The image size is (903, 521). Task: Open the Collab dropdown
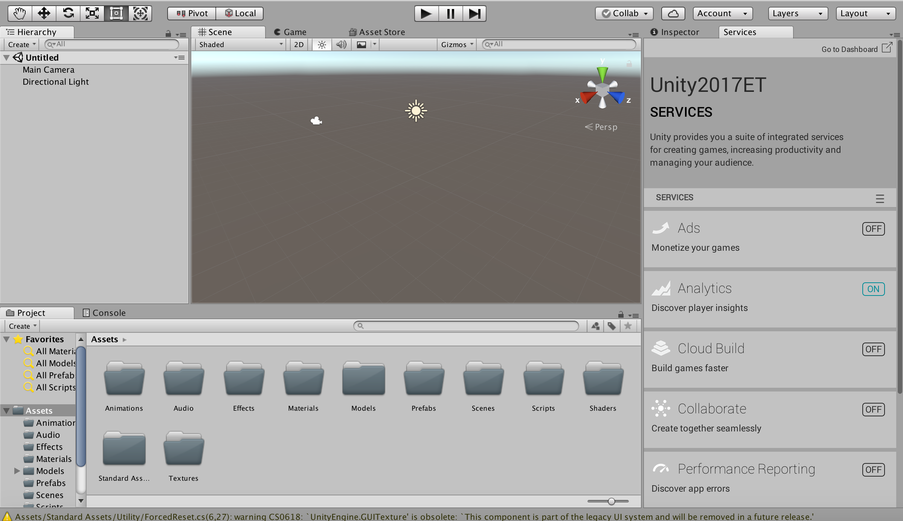point(624,14)
